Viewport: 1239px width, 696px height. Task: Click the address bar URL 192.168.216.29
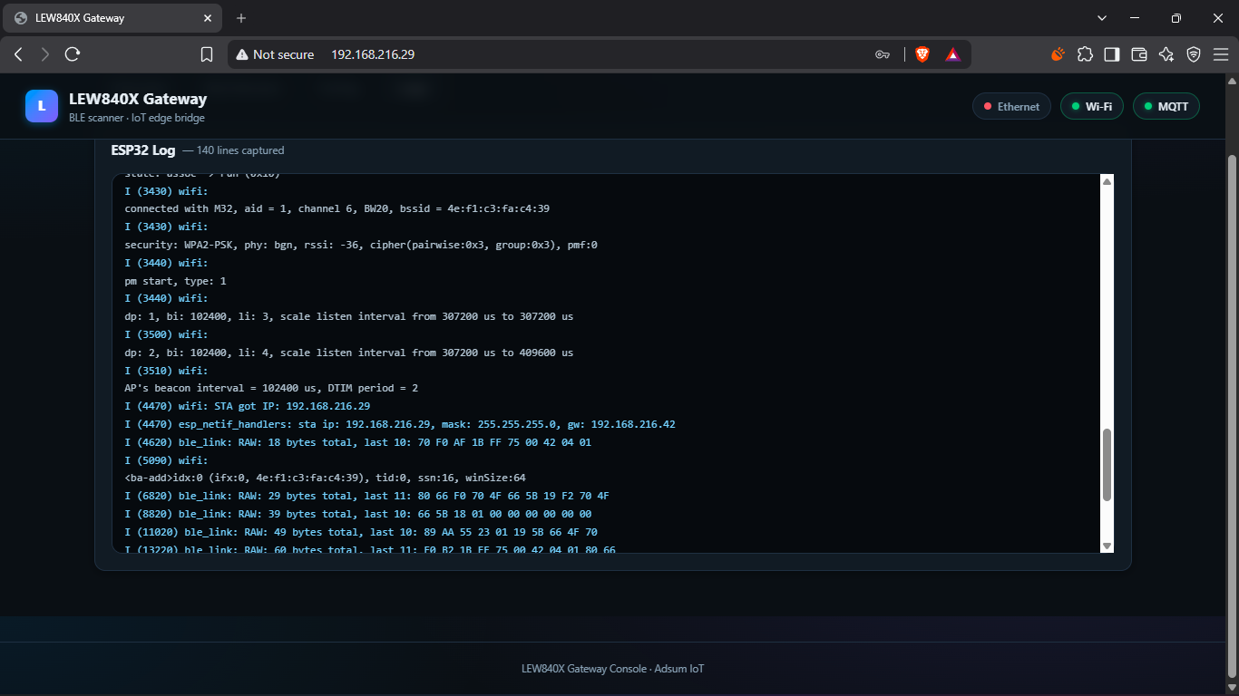click(373, 54)
